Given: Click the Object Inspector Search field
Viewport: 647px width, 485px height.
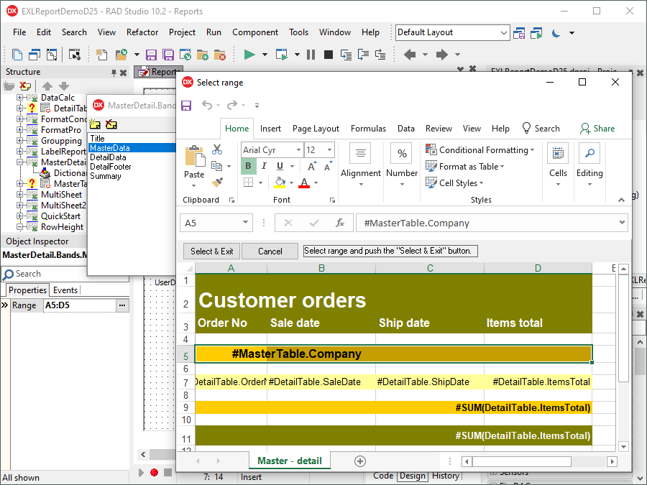Looking at the screenshot, I should point(66,274).
